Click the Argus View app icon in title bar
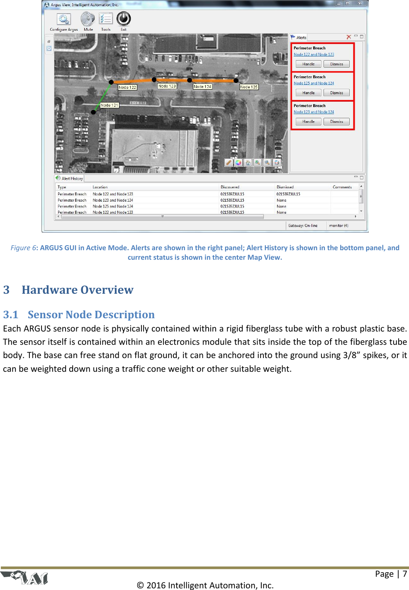This screenshot has height=590, width=409. pos(47,5)
